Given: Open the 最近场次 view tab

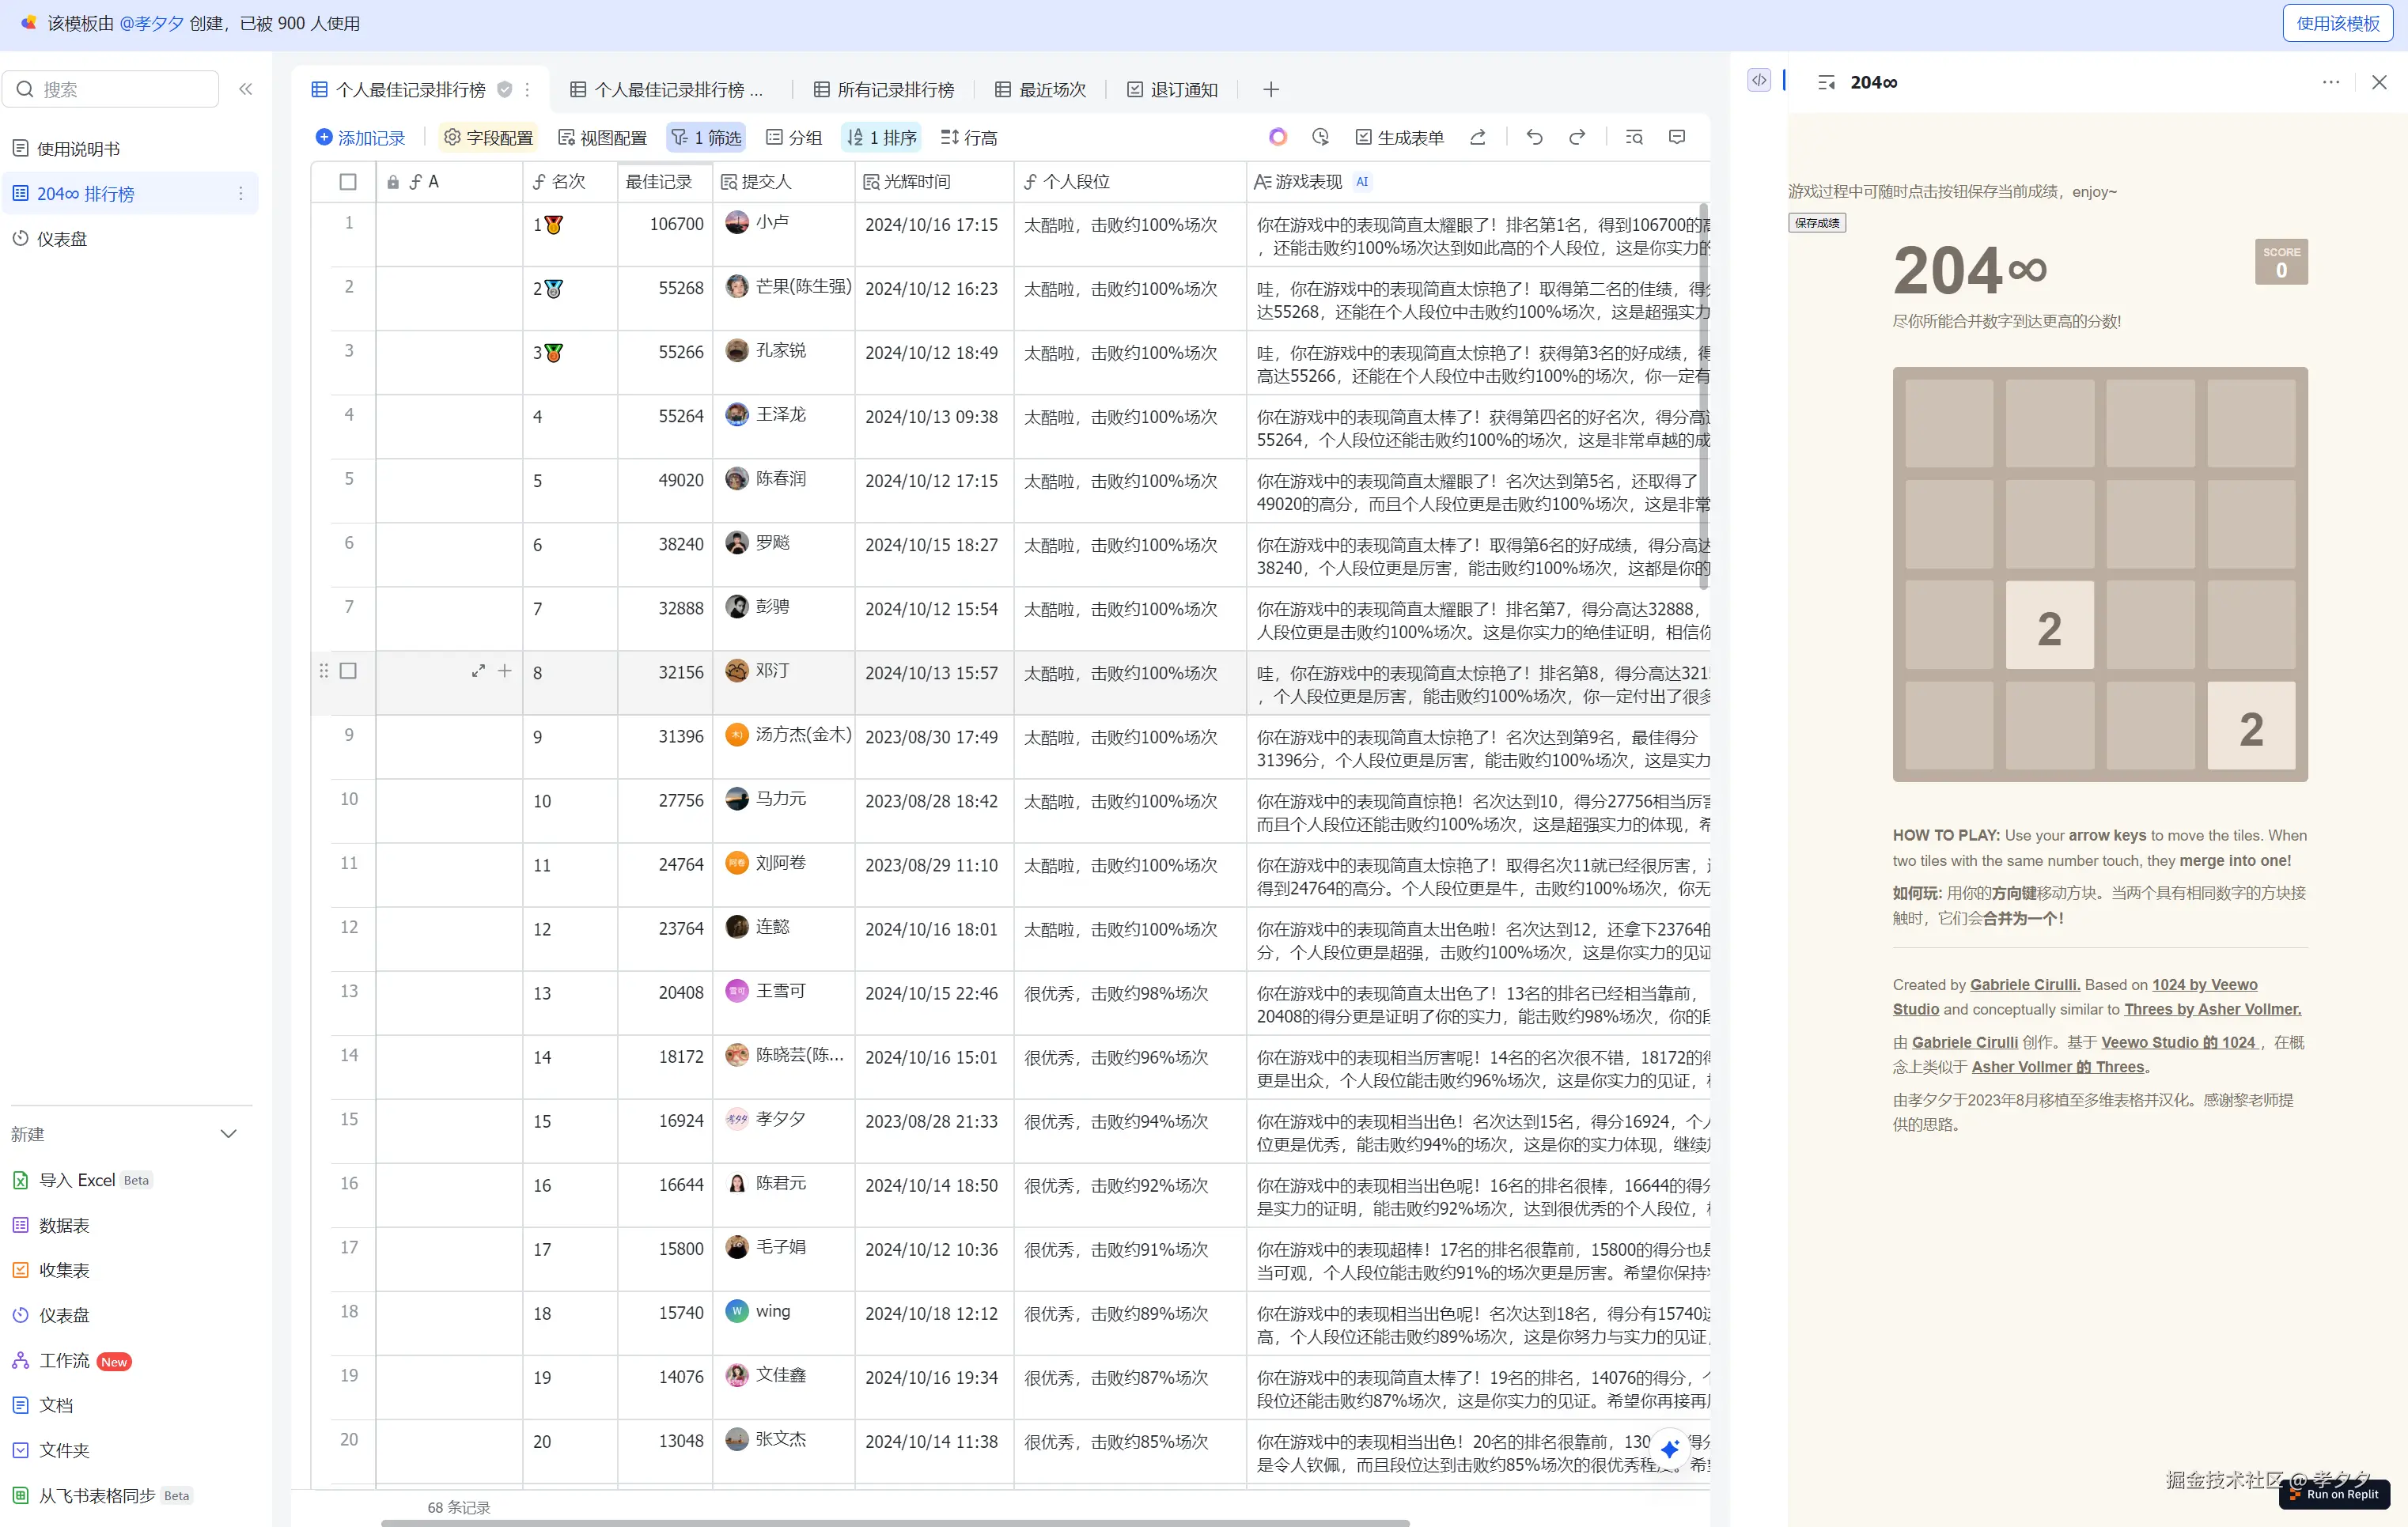Looking at the screenshot, I should click(x=1041, y=89).
